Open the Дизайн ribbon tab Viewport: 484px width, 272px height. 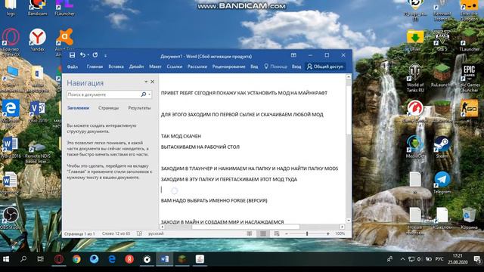pos(136,66)
